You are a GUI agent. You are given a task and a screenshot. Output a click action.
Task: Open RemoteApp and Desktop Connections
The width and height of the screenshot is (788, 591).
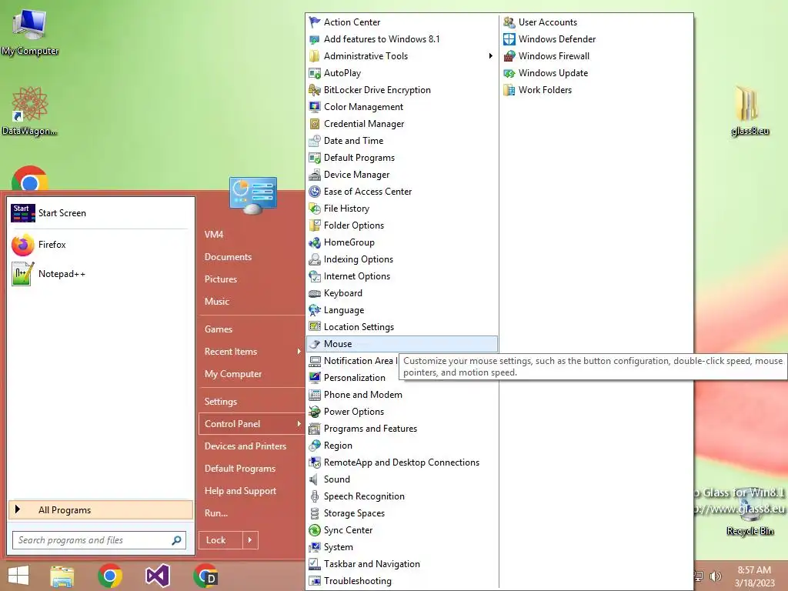pos(402,462)
